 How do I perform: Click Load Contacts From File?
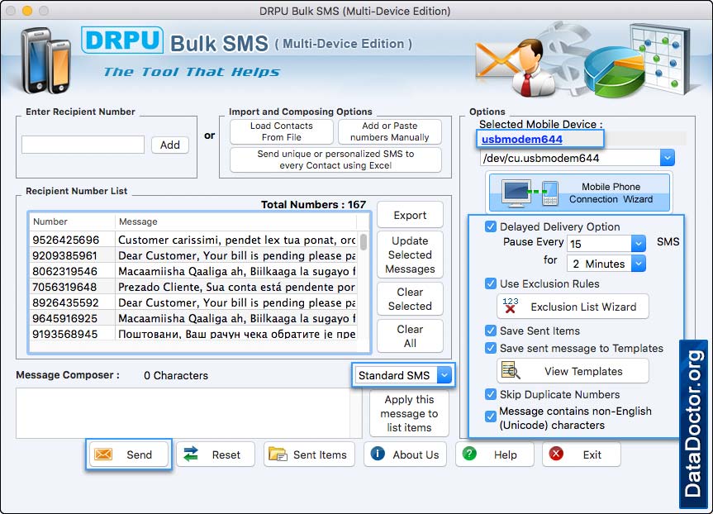(282, 131)
